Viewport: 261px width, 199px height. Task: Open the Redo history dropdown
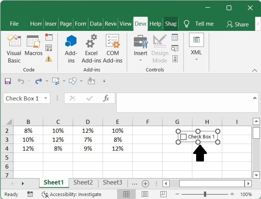47,81
